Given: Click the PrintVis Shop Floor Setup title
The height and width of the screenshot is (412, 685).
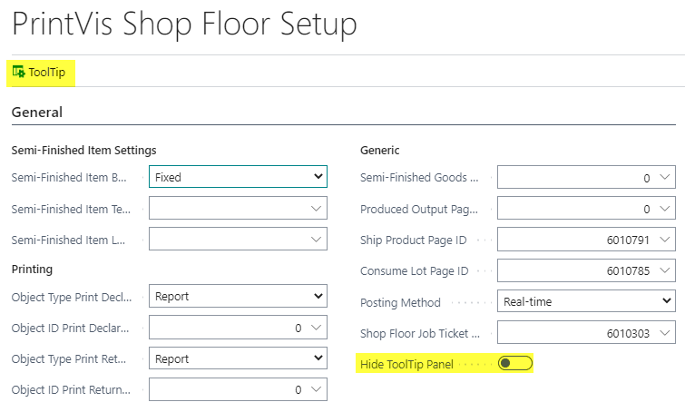Looking at the screenshot, I should click(x=184, y=24).
